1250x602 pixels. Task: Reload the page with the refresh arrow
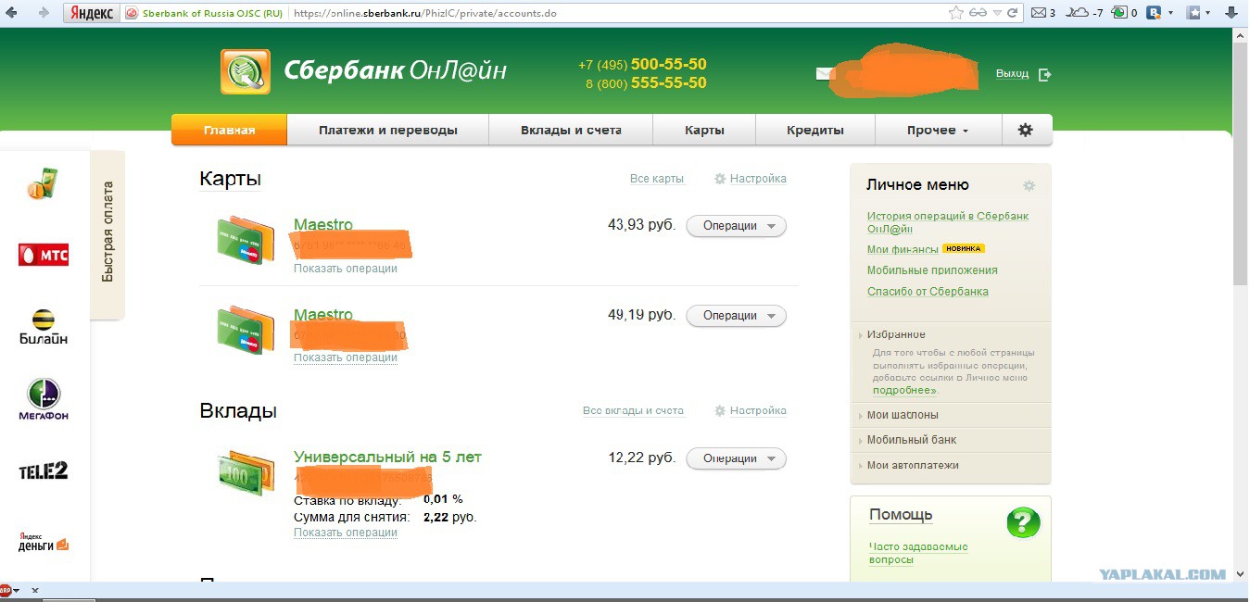click(1013, 13)
